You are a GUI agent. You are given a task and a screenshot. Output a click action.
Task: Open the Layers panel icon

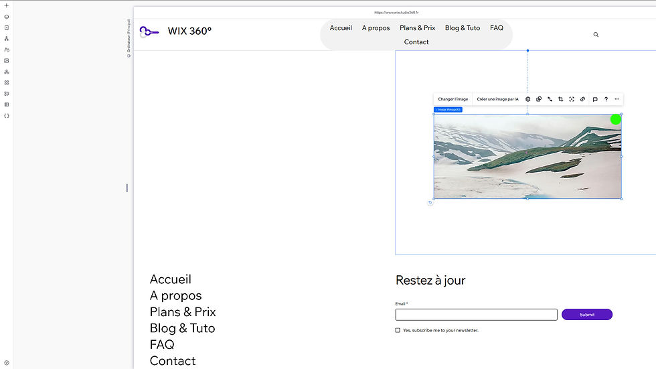[6, 17]
